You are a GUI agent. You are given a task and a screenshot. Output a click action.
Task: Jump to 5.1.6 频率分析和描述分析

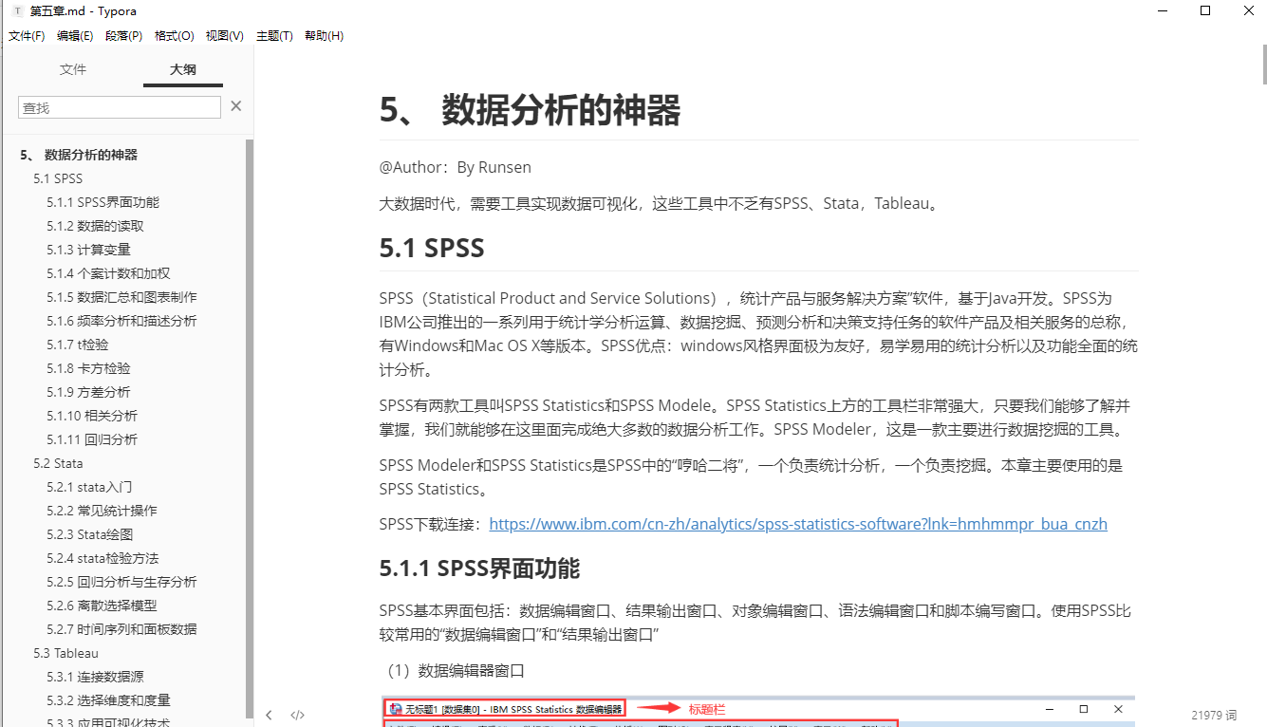click(x=122, y=321)
